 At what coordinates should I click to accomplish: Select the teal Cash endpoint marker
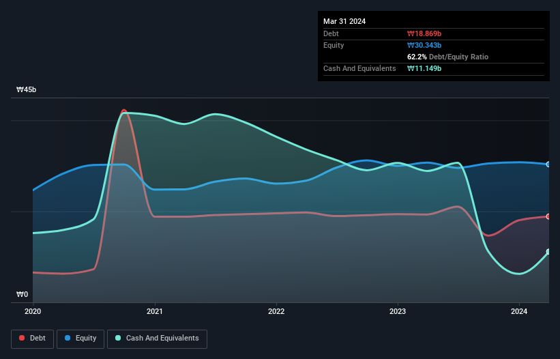click(x=548, y=252)
